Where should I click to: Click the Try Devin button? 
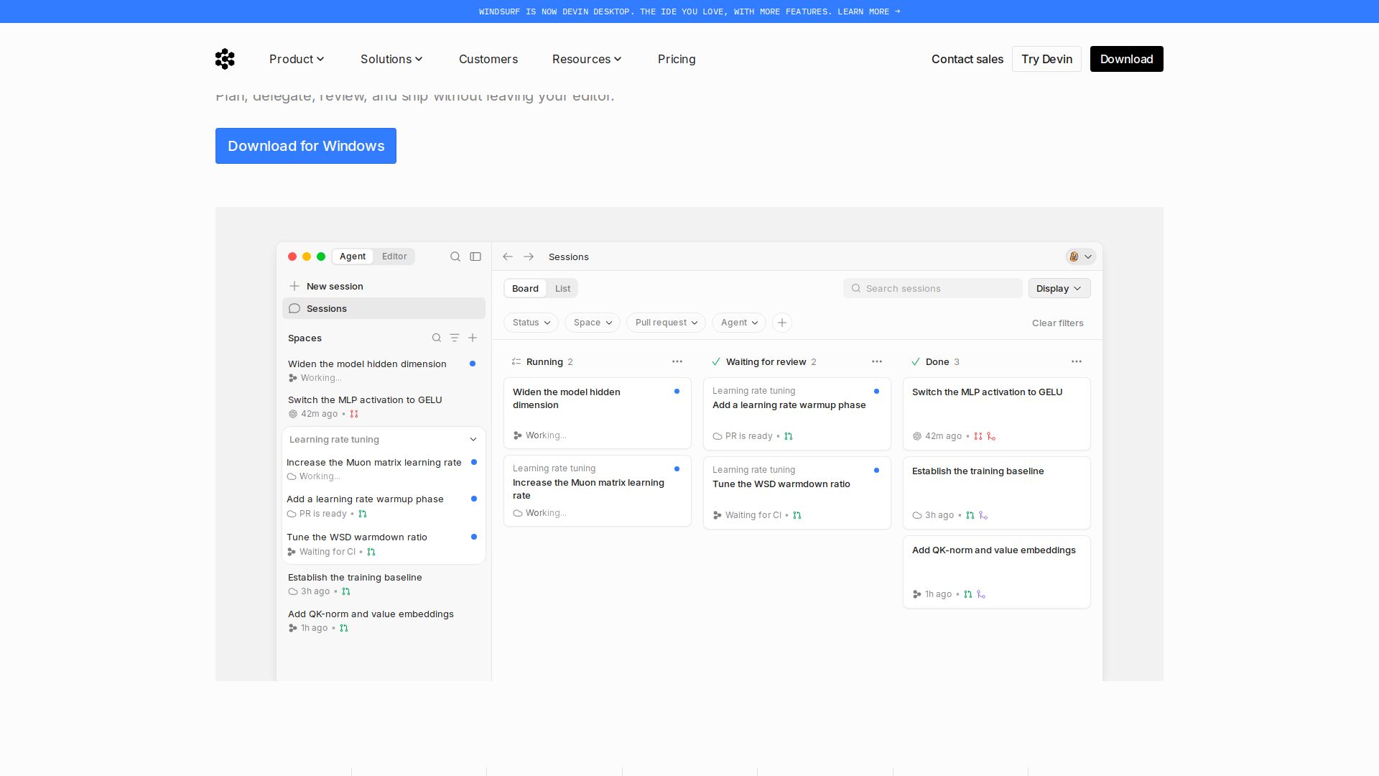(x=1046, y=59)
